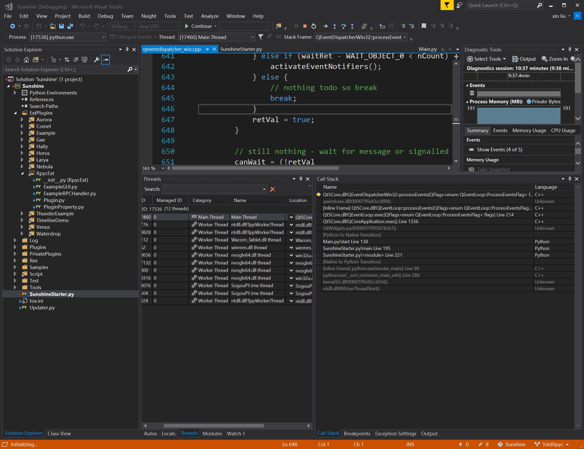Switch to the Locals tab

168,434
